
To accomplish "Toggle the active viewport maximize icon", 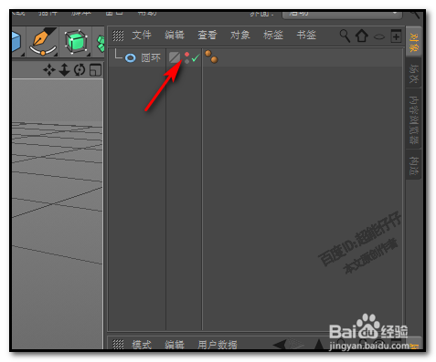I will click(95, 70).
